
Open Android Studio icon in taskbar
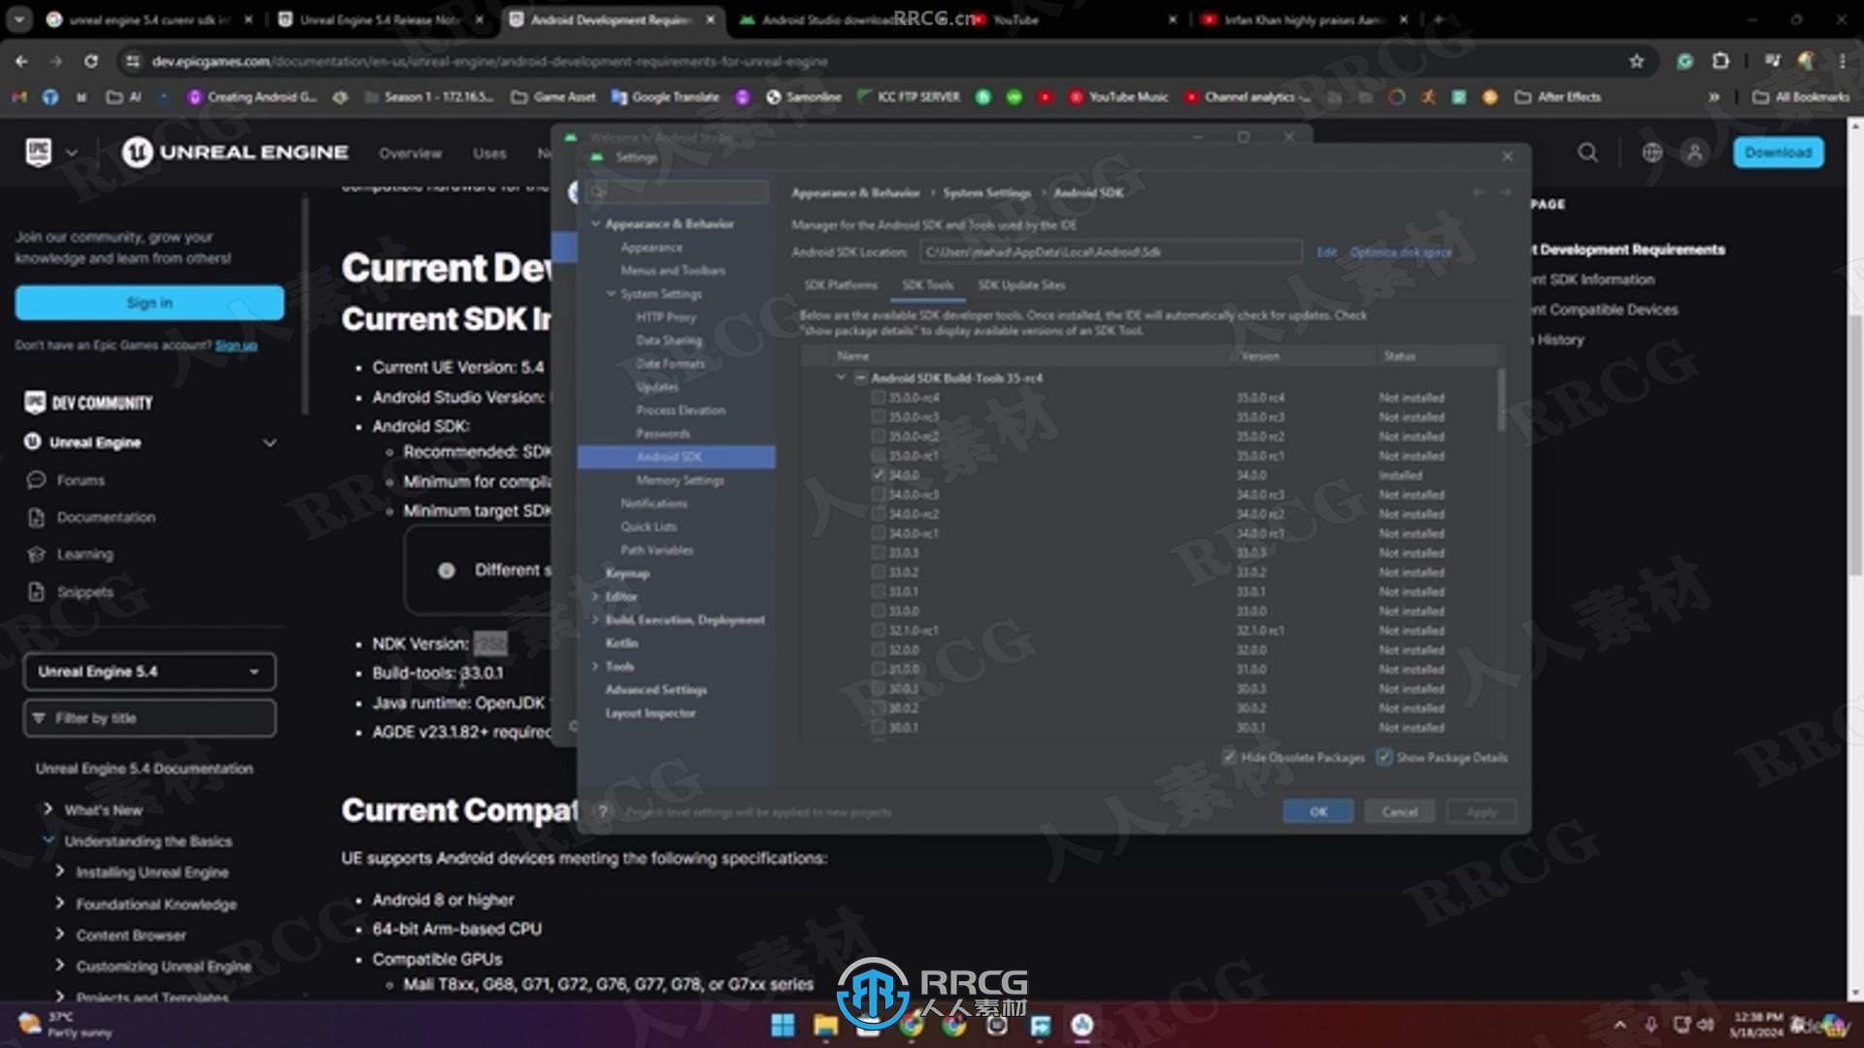pyautogui.click(x=1082, y=1025)
